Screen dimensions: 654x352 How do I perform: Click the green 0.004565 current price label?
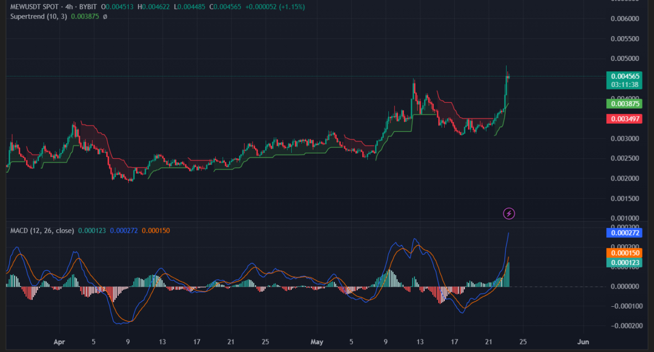click(x=624, y=76)
